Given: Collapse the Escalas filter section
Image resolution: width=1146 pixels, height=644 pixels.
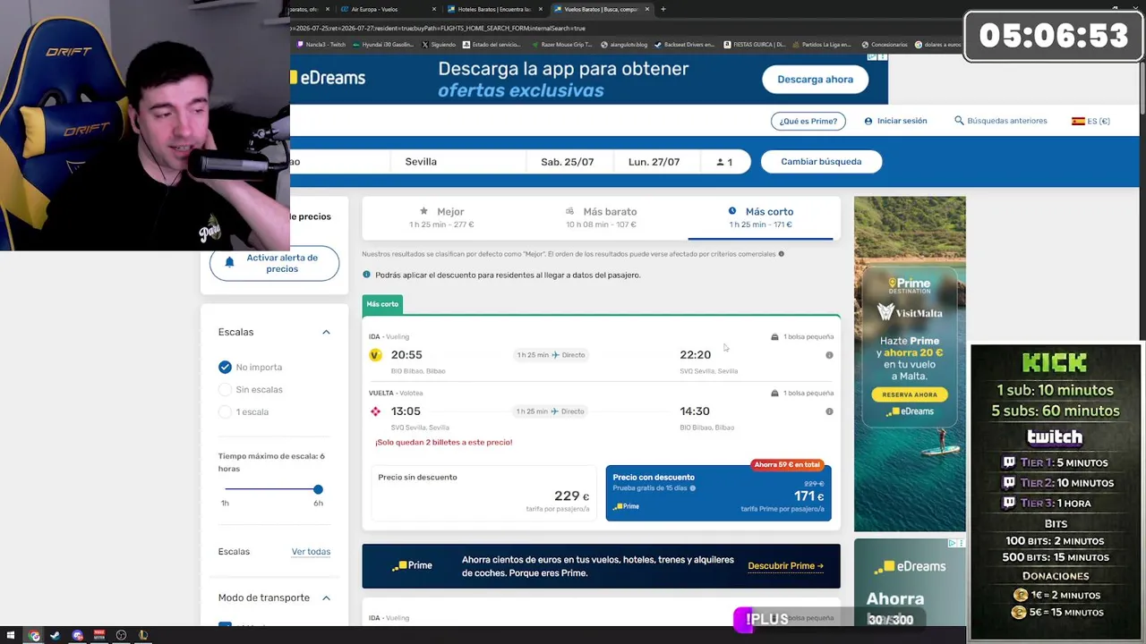Looking at the screenshot, I should coord(326,332).
